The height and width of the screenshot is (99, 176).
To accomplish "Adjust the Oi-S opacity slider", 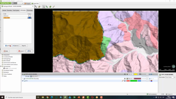I will [x=145, y=81].
